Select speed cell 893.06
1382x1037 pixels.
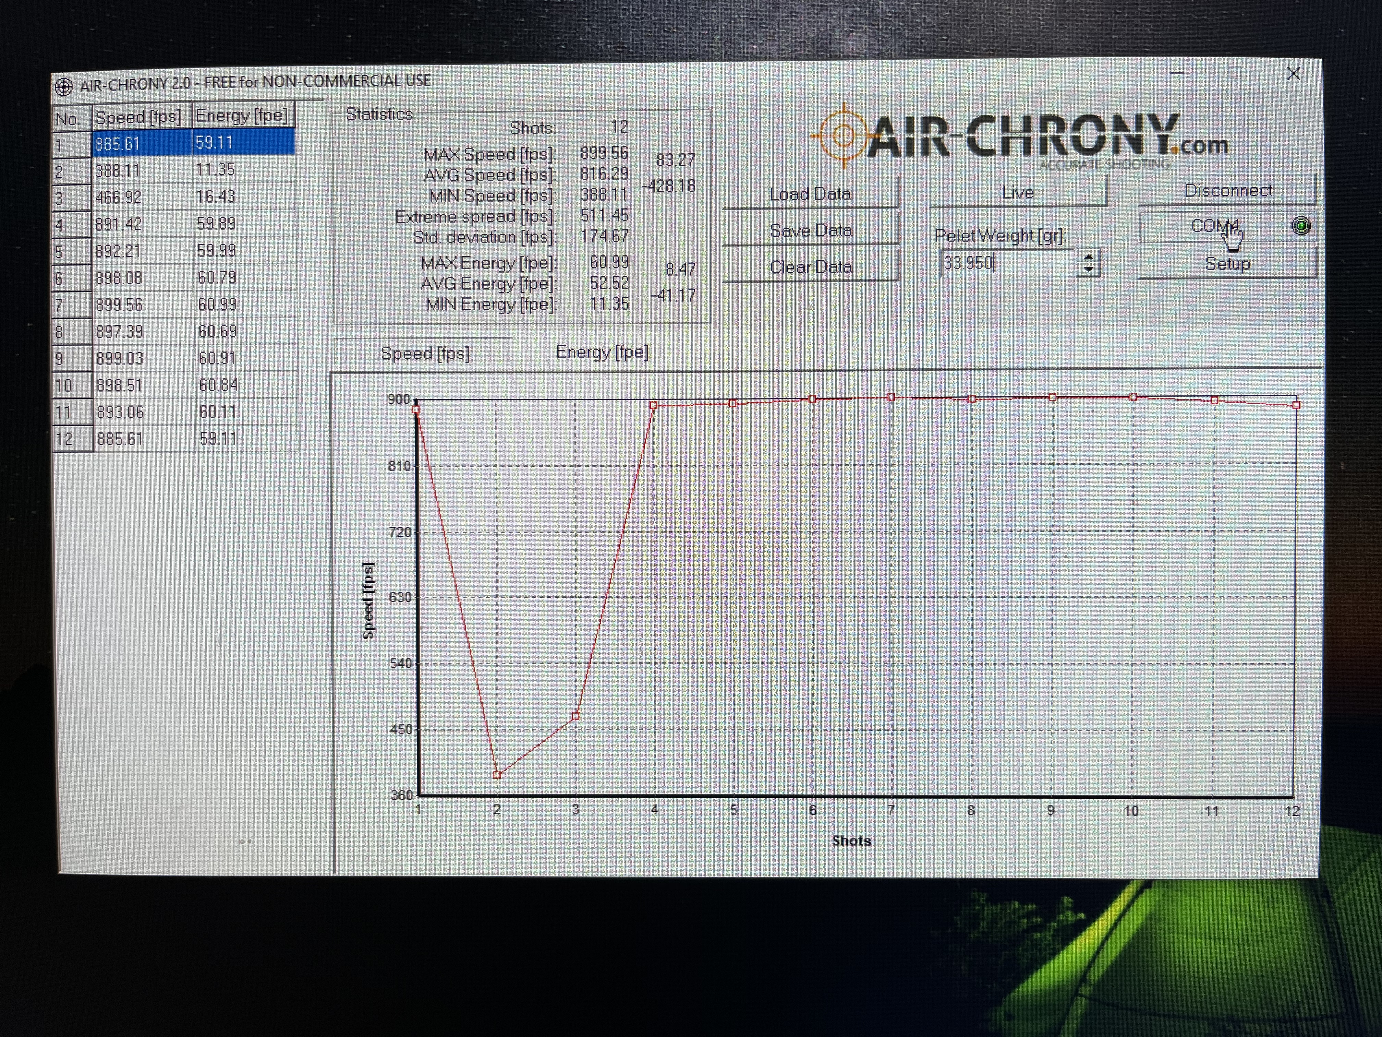click(145, 413)
